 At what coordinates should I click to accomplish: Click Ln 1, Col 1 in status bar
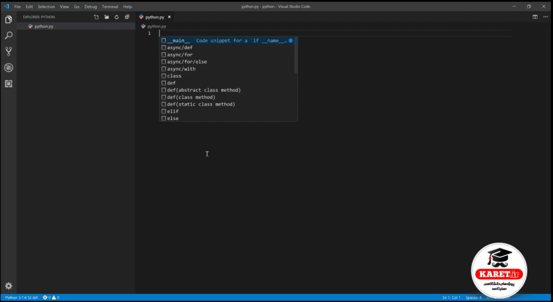(x=451, y=298)
